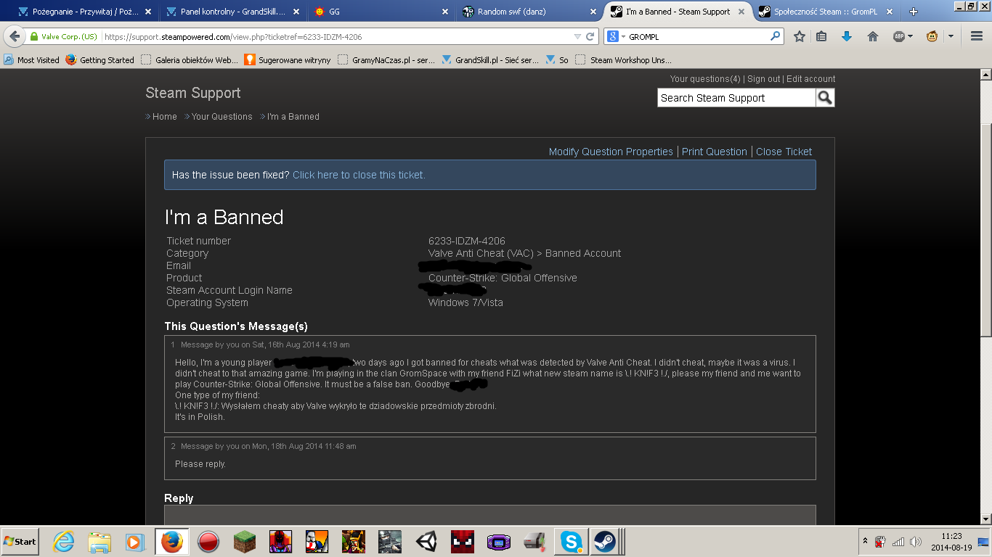This screenshot has height=557, width=992.
Task: Launch Minecraft from the taskbar
Action: 245,541
